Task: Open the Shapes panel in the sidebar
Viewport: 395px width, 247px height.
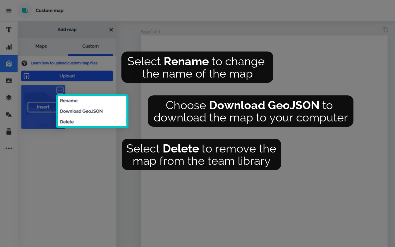Action: (9, 114)
